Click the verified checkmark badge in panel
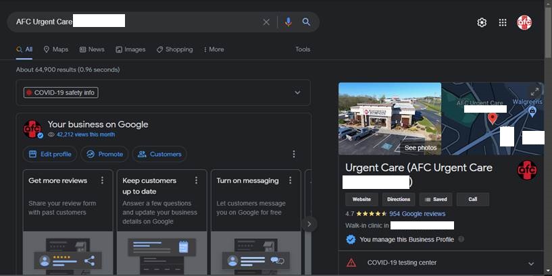This screenshot has width=552, height=276. [351, 240]
